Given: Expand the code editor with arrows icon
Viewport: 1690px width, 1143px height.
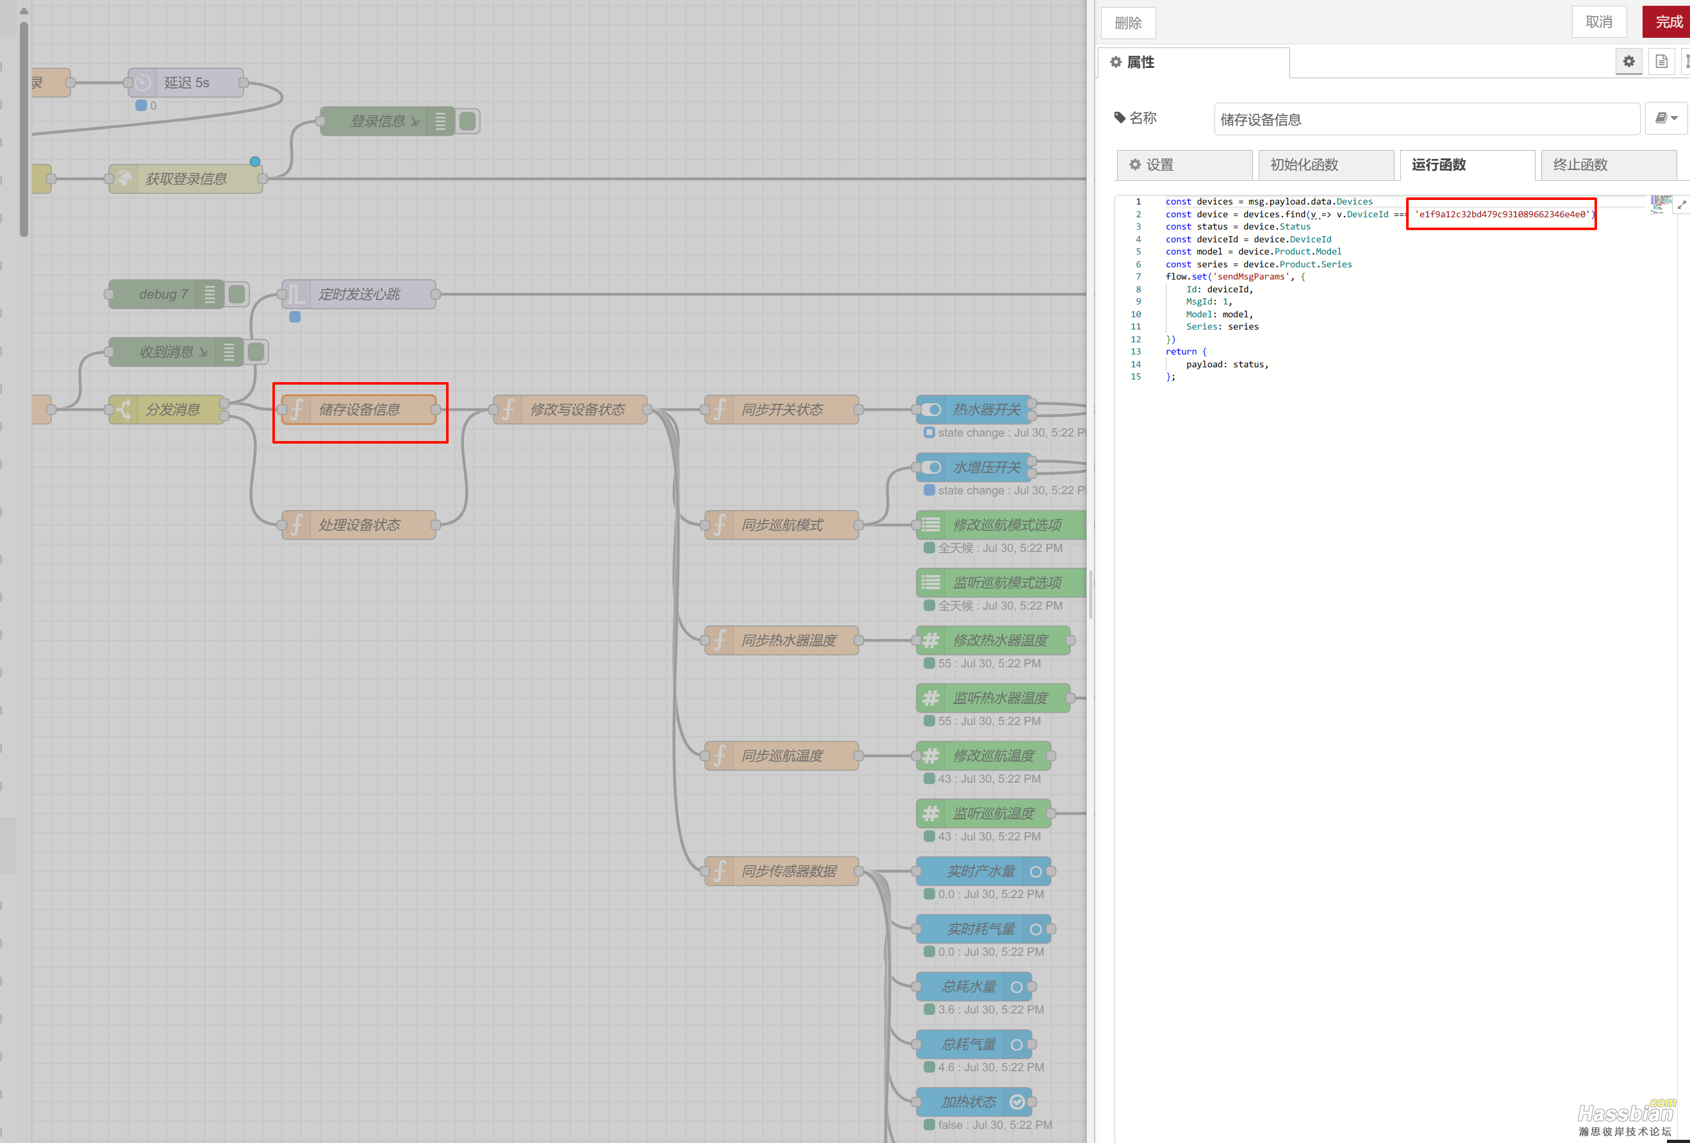Looking at the screenshot, I should pos(1681,205).
